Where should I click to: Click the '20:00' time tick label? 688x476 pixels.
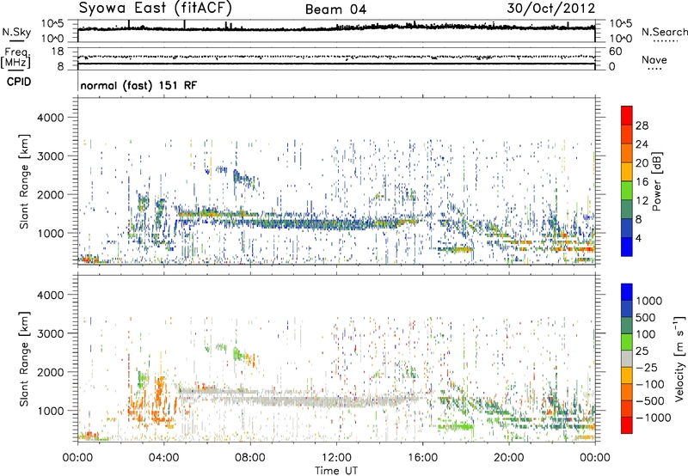508,458
